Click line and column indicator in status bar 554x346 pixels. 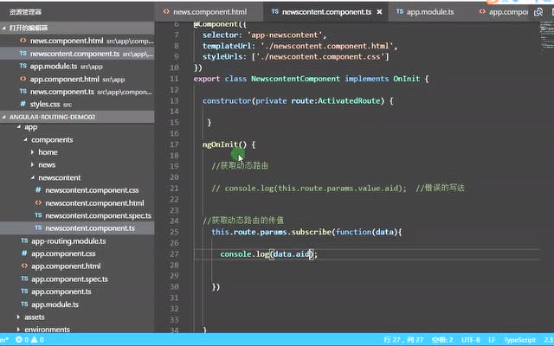coord(403,340)
